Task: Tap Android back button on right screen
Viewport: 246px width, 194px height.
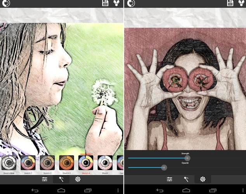Action: [x=160, y=190]
